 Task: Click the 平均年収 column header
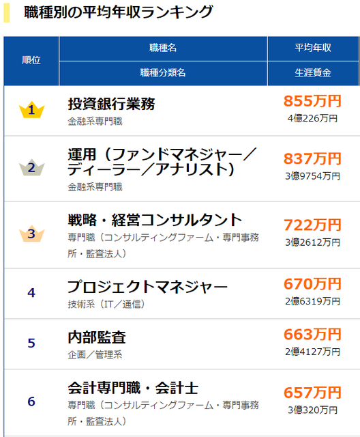(313, 48)
